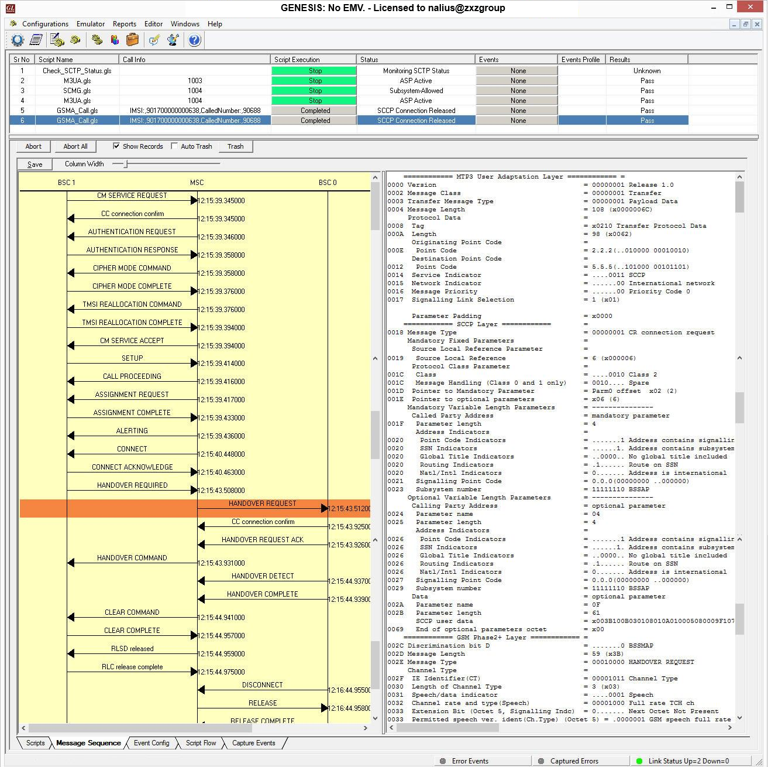768x767 pixels.
Task: Click the Script Name column header
Action: tap(77, 60)
